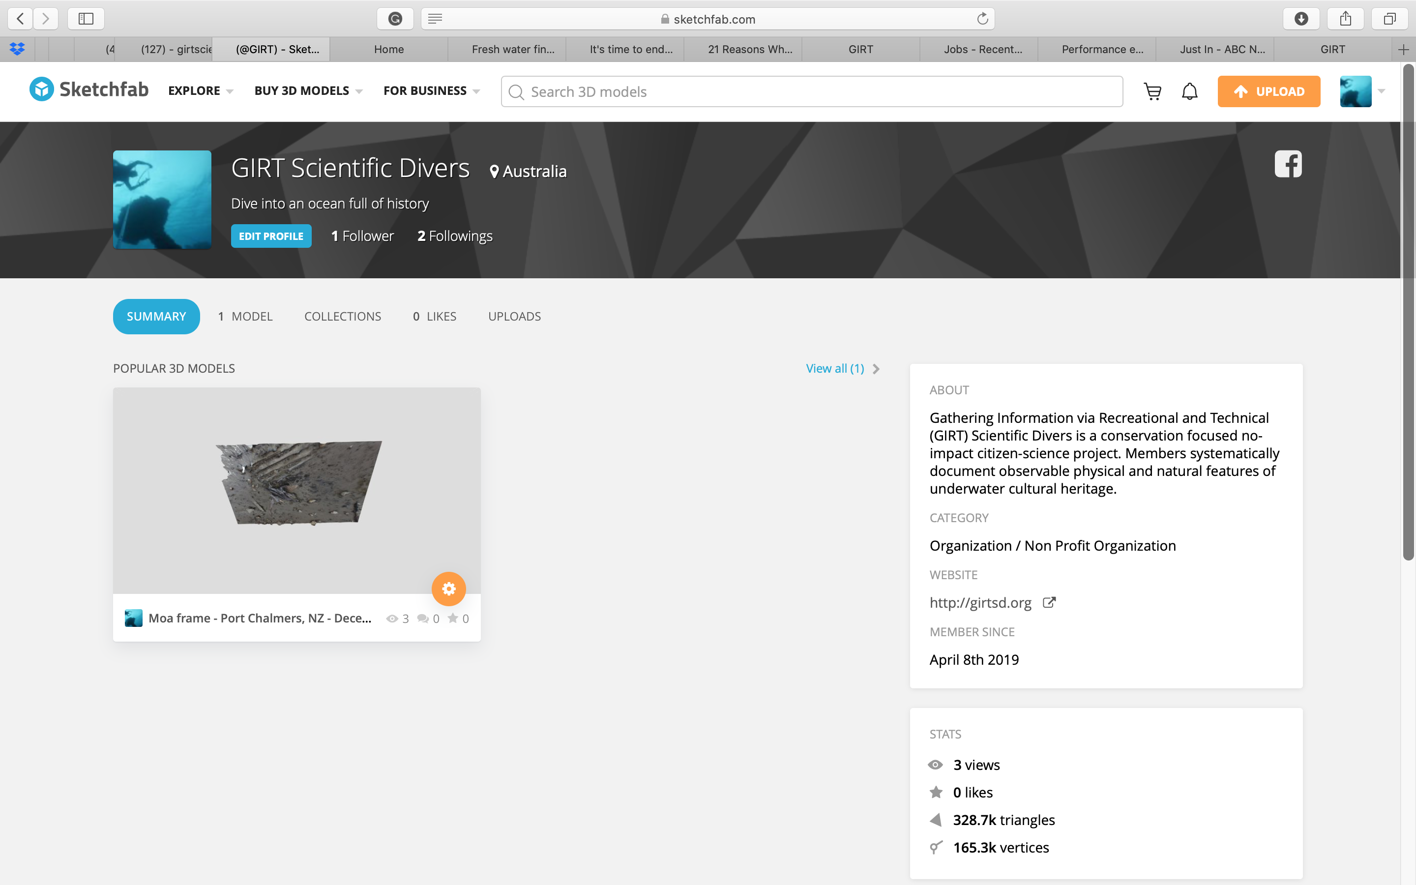This screenshot has width=1416, height=885.
Task: Open the shopping cart
Action: (x=1152, y=91)
